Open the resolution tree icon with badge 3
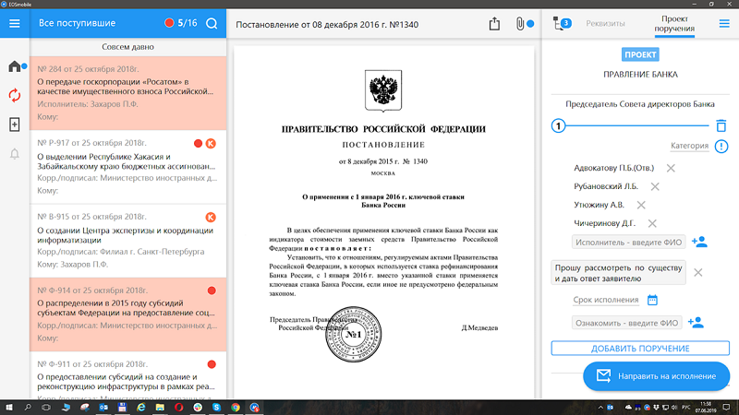Image resolution: width=739 pixels, height=415 pixels. tap(562, 23)
